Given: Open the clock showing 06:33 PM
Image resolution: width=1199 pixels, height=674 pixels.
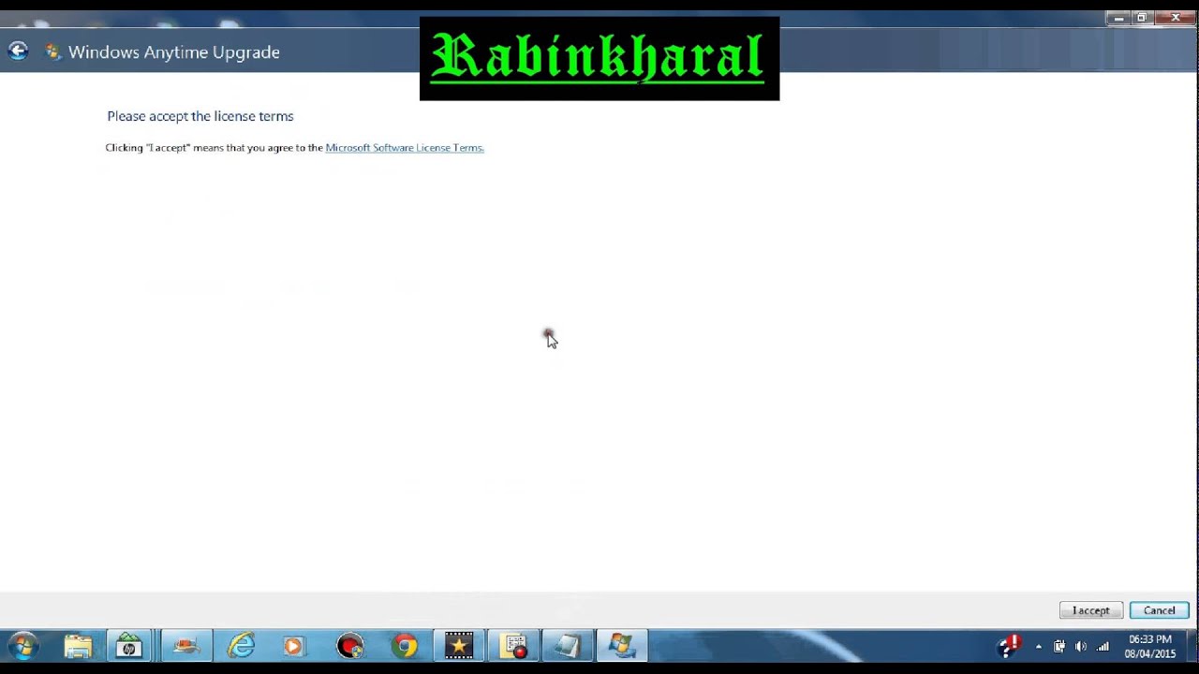Looking at the screenshot, I should pos(1149,647).
